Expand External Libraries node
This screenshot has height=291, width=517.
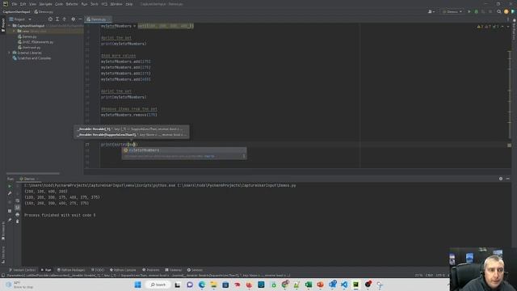[x=9, y=53]
